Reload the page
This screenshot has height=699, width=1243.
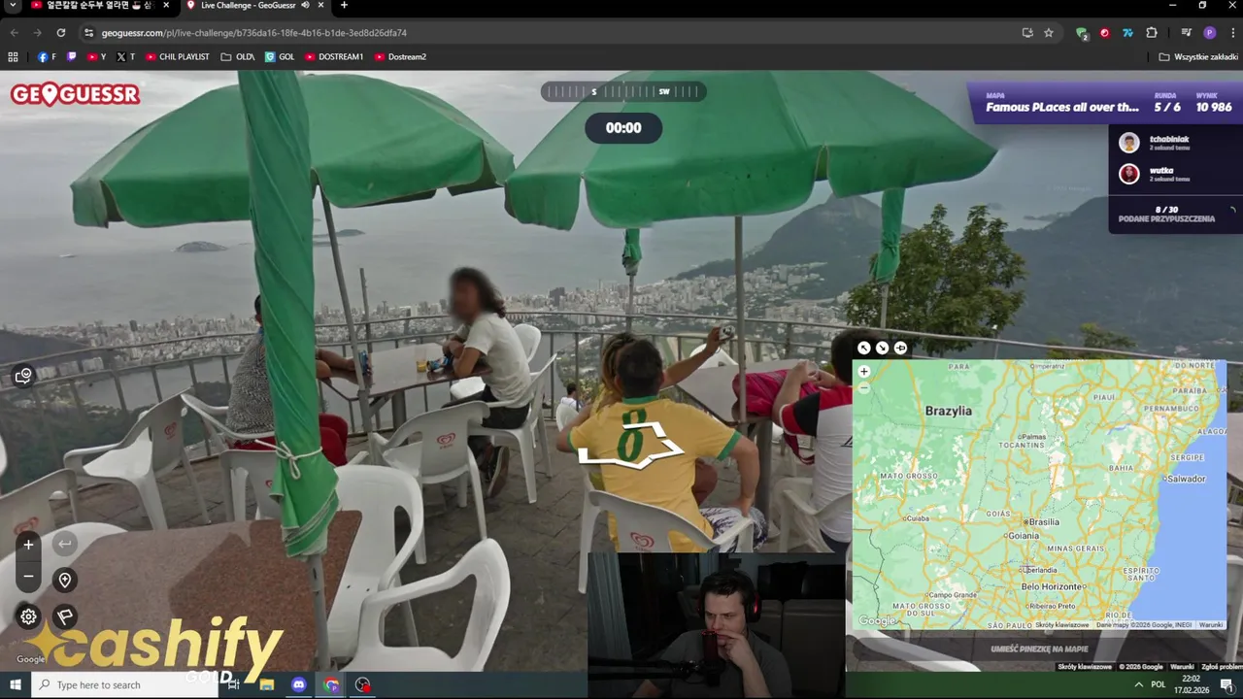60,33
